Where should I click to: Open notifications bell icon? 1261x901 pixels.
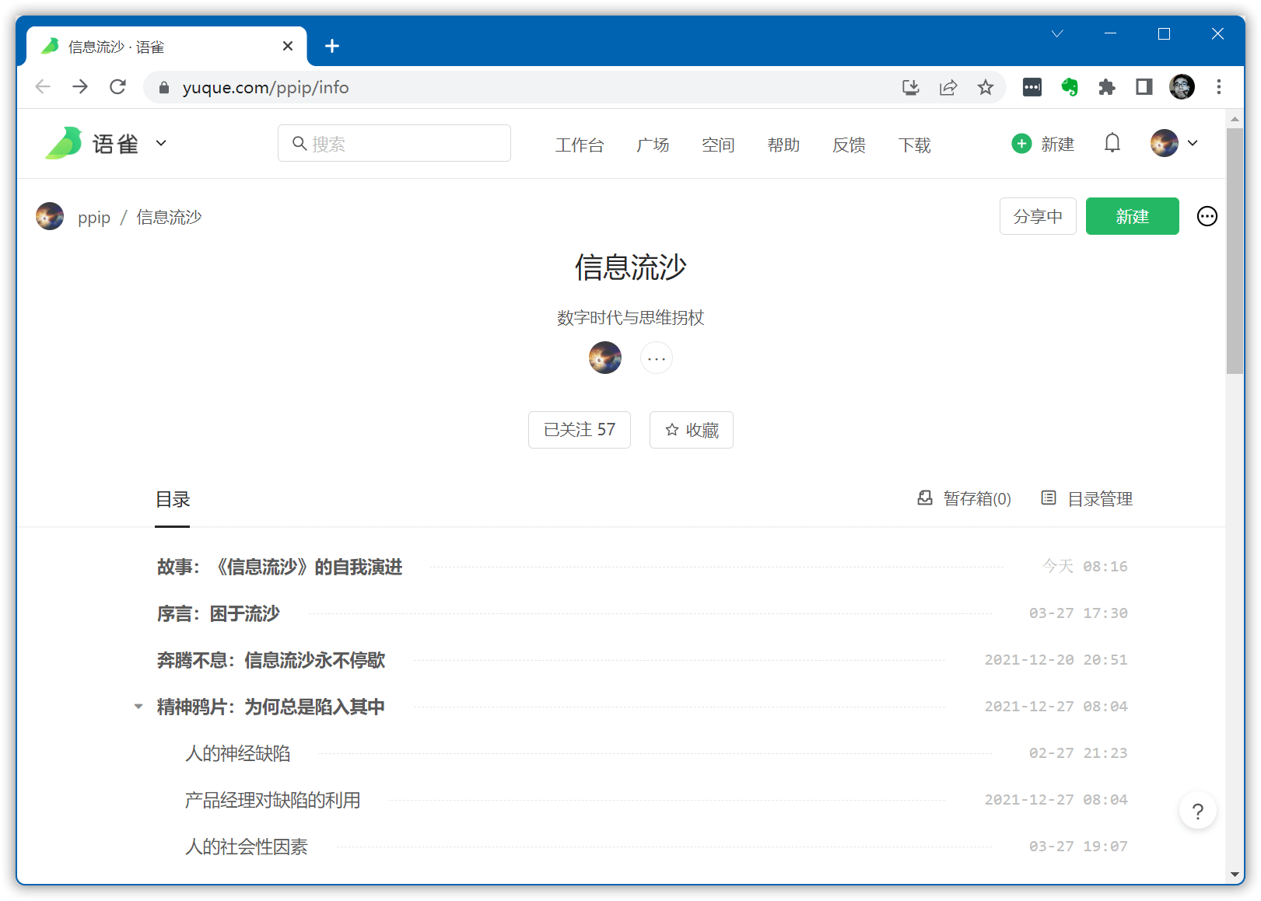tap(1112, 143)
